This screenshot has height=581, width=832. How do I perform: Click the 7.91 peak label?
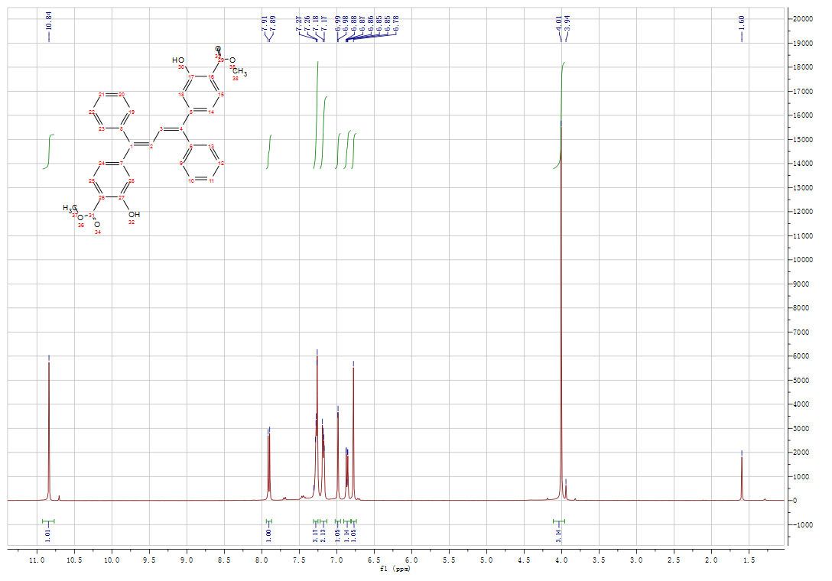[265, 24]
